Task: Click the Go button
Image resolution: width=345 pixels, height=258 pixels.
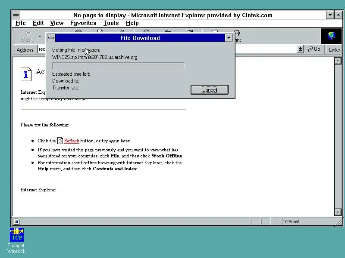Action: 314,49
